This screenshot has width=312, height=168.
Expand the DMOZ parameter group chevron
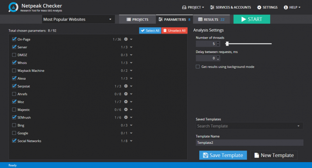point(131,55)
